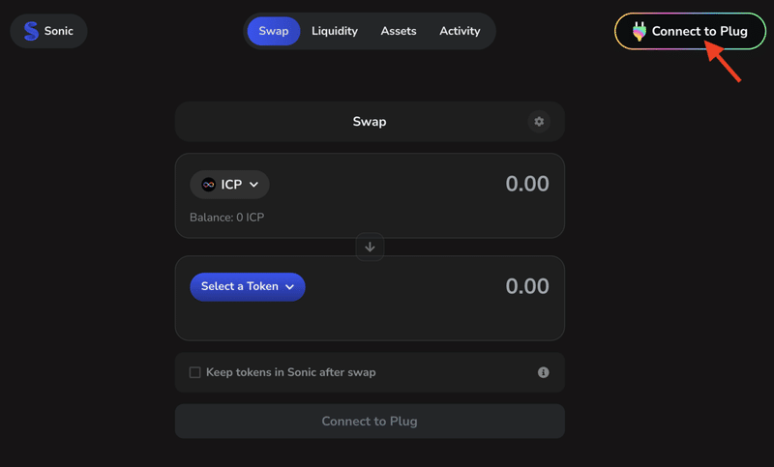
Task: Click the ICP amount field showing 0.00
Action: pyautogui.click(x=527, y=184)
